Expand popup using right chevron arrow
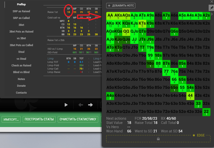 point(212,14)
